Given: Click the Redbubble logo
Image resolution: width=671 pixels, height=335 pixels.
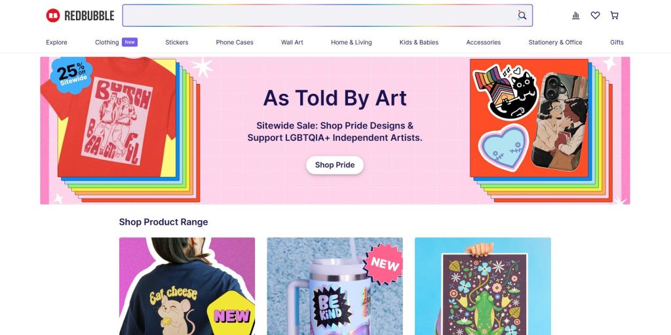Looking at the screenshot, I should [x=80, y=16].
